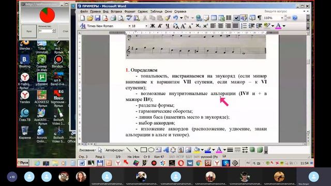Image resolution: width=331 pixels, height=186 pixels.
Task: Increase the paragraph indent
Action: (259, 26)
